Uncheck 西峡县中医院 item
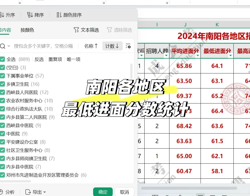Viewport: 250px width, 196px height. (3, 125)
